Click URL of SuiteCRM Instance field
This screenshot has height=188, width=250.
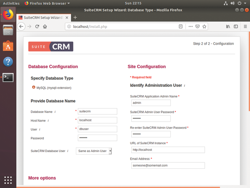click(x=168, y=150)
